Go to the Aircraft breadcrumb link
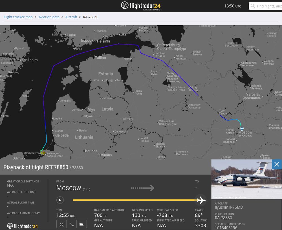 pos(71,17)
